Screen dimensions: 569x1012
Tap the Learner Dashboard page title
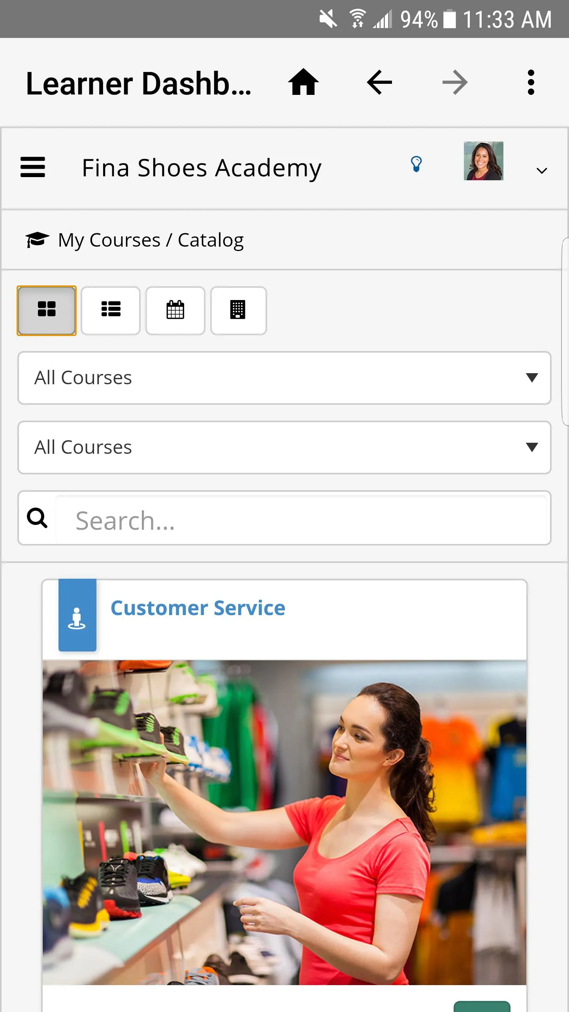click(x=138, y=84)
